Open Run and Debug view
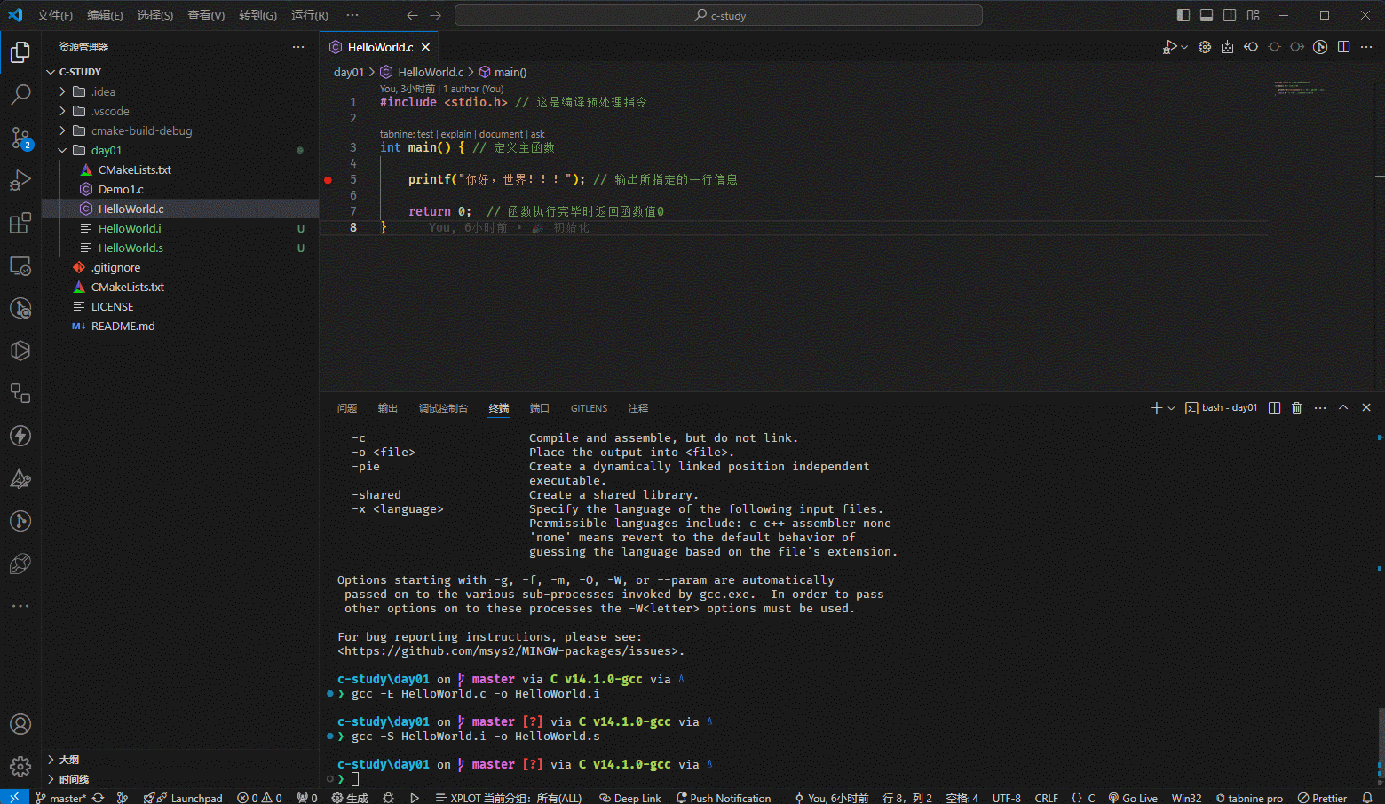Viewport: 1385px width, 804px height. click(20, 180)
